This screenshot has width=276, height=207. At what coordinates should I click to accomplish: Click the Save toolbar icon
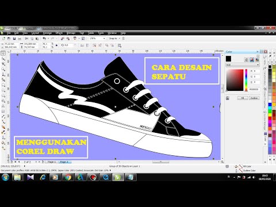(14, 39)
